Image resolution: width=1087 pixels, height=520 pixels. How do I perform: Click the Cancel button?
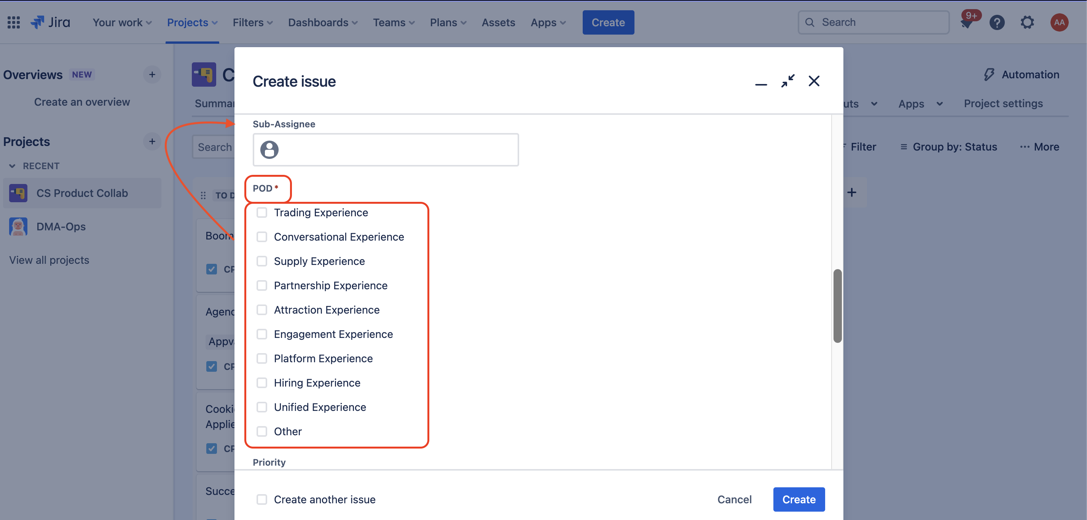point(734,499)
